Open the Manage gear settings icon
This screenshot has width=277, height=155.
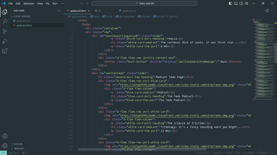point(5,146)
